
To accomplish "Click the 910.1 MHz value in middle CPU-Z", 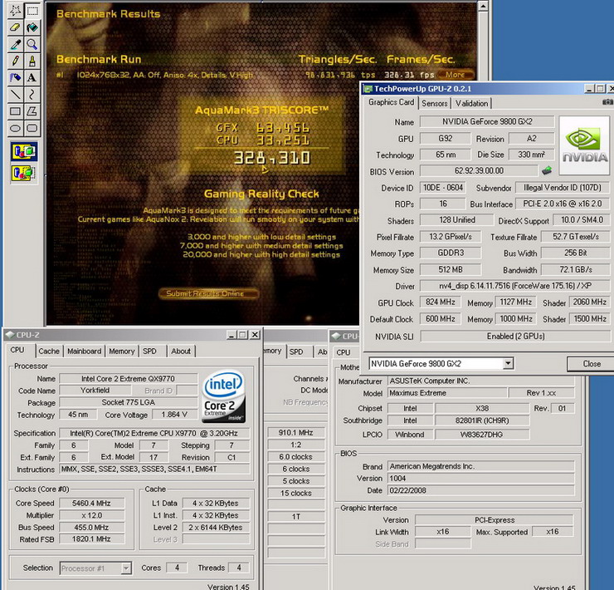I will tap(295, 433).
